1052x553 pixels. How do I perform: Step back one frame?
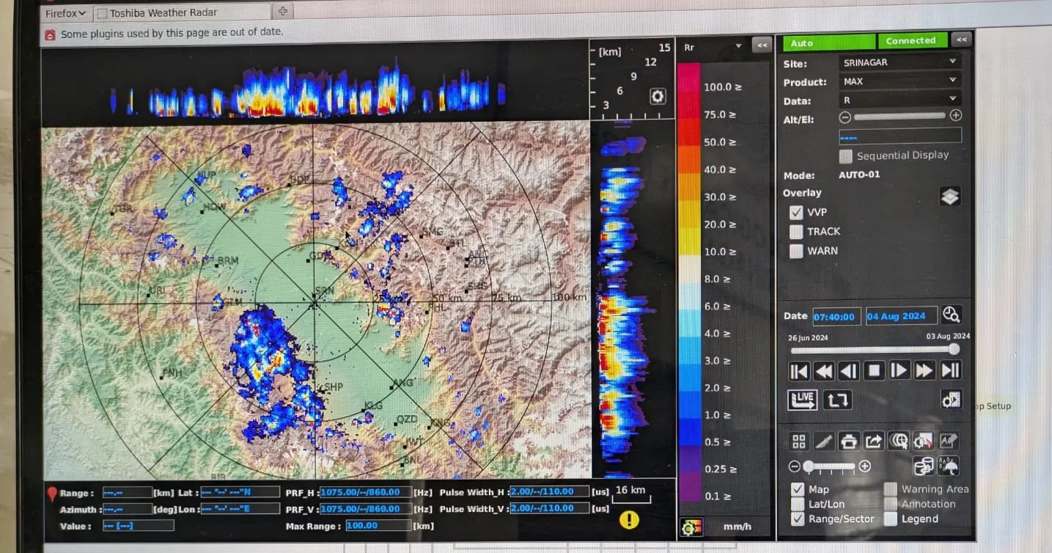[848, 371]
